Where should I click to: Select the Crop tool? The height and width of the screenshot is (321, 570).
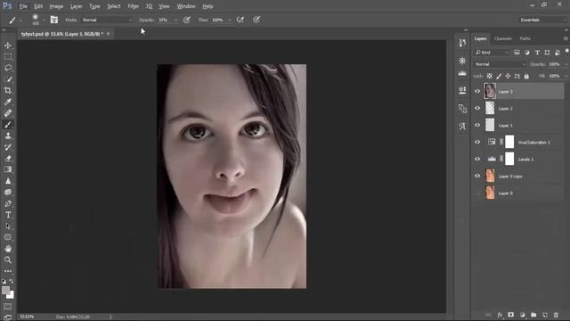[8, 91]
